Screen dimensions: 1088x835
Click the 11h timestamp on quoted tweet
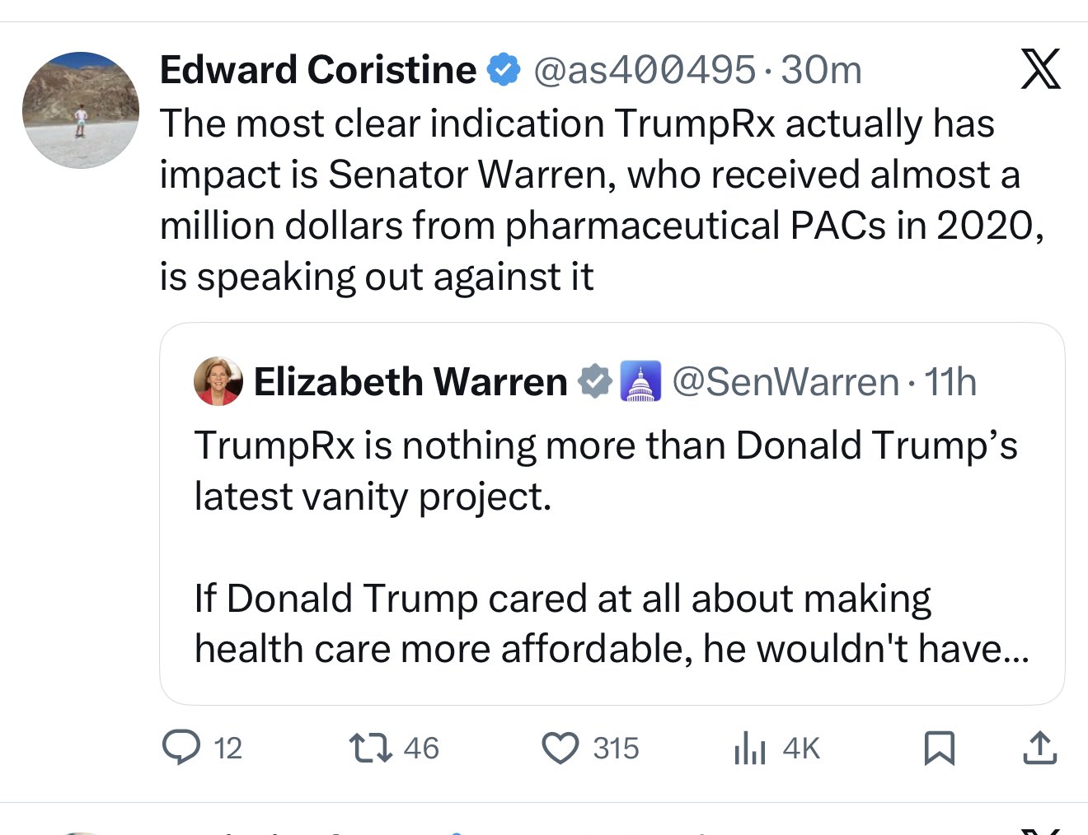950,382
